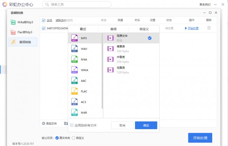Click the film icon beside 高音质
This screenshot has width=228, height=146.
tap(110, 49)
